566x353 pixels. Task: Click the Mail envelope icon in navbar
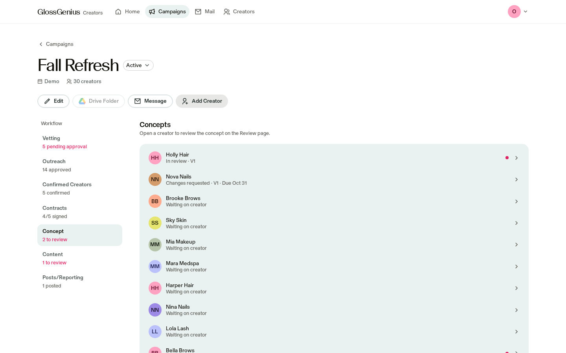(x=198, y=12)
